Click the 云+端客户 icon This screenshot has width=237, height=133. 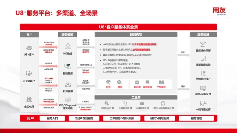pos(29,74)
